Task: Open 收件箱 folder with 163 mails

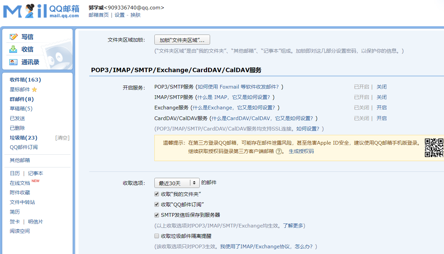Action: pyautogui.click(x=25, y=80)
